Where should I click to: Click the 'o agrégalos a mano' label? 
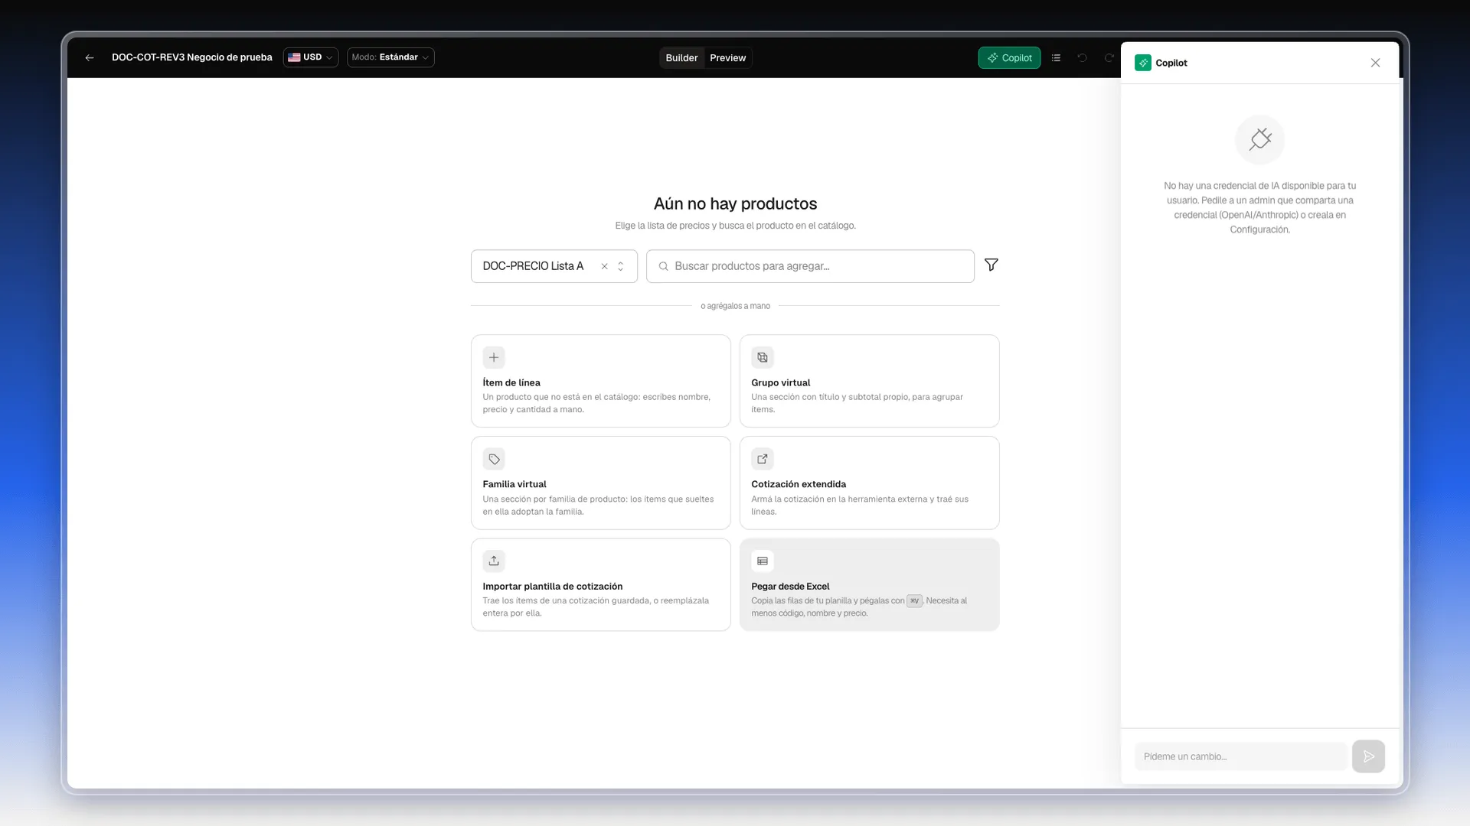click(735, 306)
